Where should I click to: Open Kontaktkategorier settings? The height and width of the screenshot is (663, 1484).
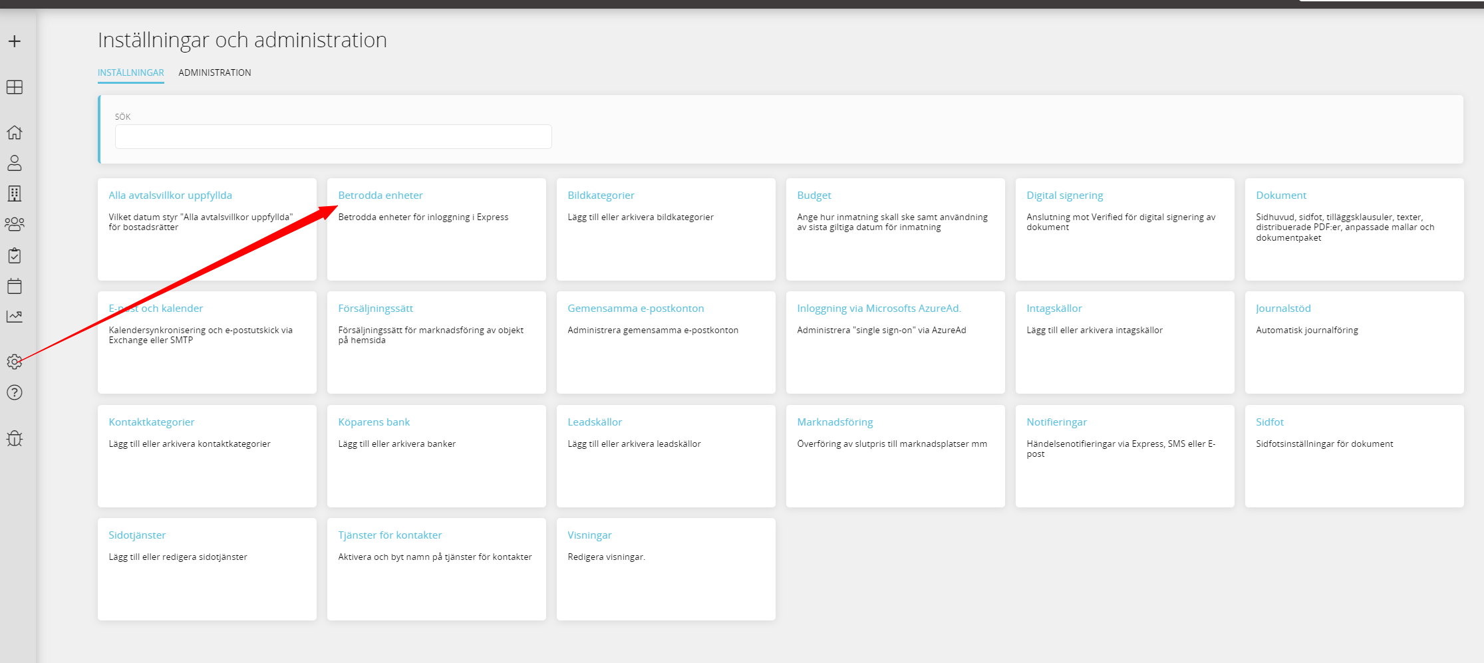[152, 422]
